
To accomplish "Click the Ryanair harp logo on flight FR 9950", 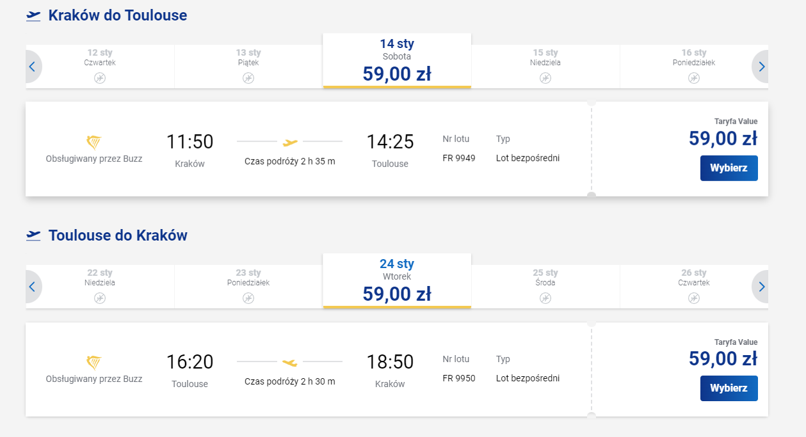I will click(94, 363).
